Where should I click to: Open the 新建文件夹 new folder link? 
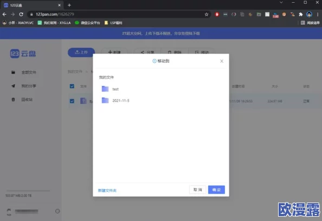point(107,191)
